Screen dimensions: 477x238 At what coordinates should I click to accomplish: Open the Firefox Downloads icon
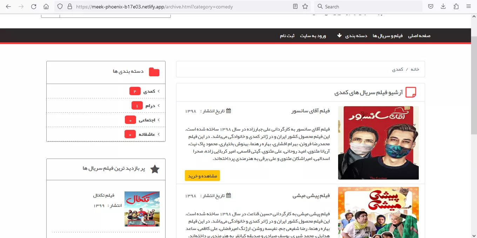coord(443,7)
